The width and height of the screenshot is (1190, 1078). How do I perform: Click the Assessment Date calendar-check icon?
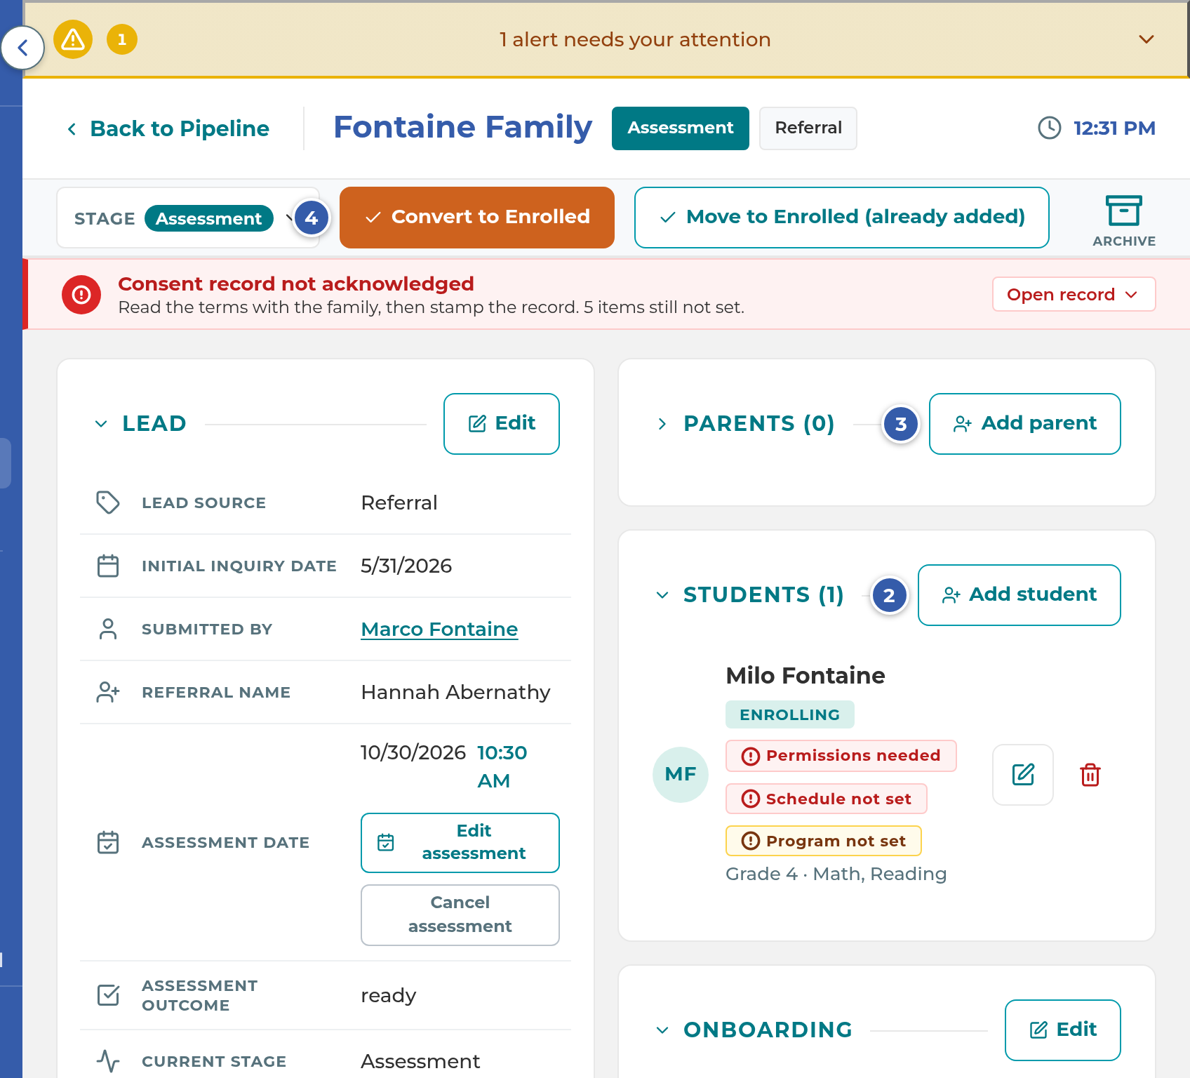[x=108, y=842]
